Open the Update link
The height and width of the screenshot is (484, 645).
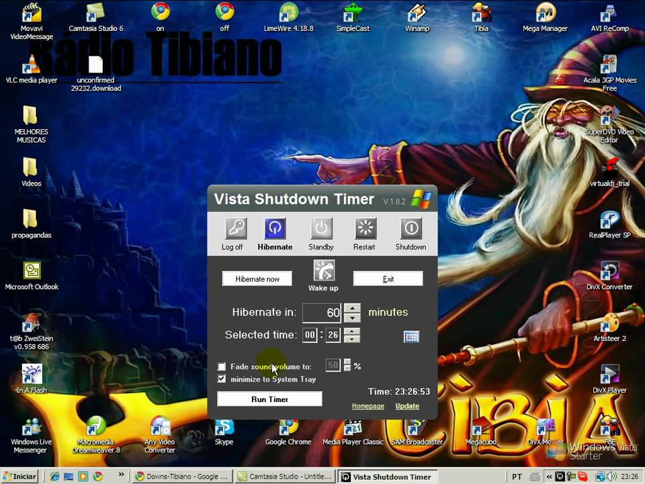[407, 406]
